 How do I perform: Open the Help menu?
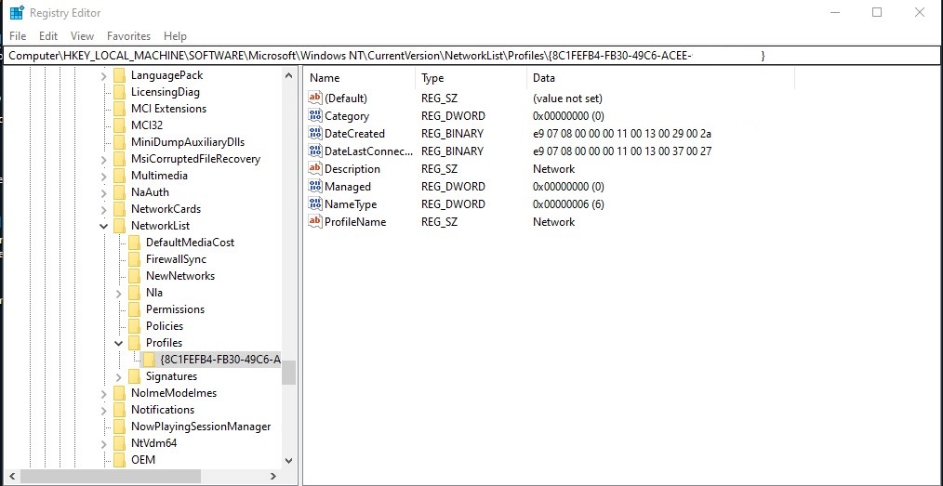pos(175,36)
